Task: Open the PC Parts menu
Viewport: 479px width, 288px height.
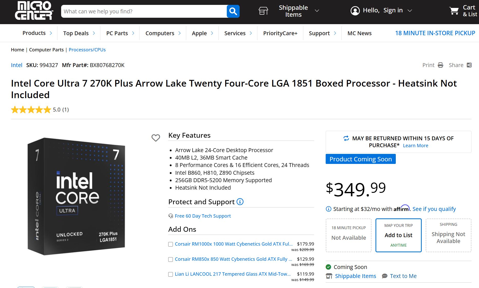Action: pos(117,33)
